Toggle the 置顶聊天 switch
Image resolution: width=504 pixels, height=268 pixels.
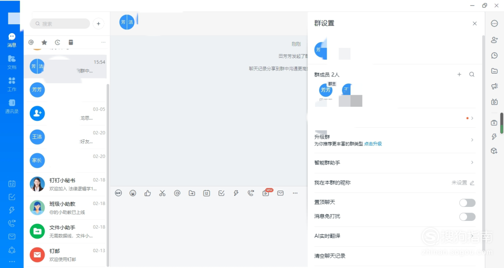pyautogui.click(x=467, y=203)
